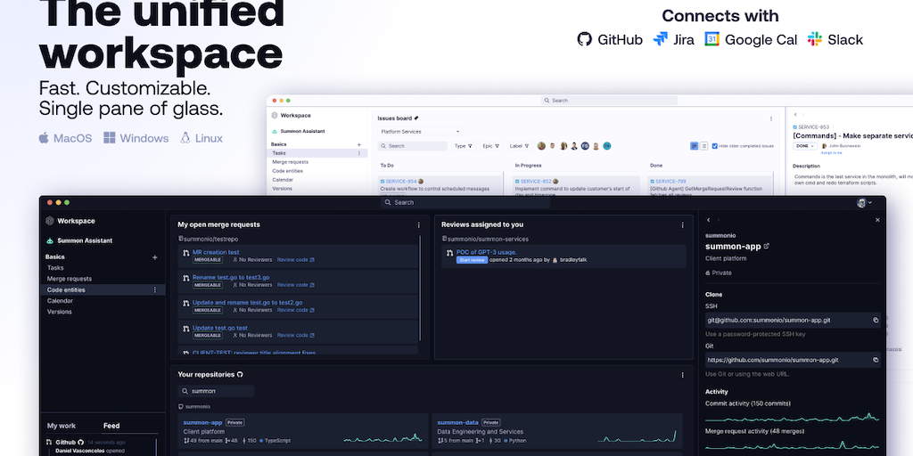Open the DONE status dropdown
The height and width of the screenshot is (456, 913).
pyautogui.click(x=806, y=145)
